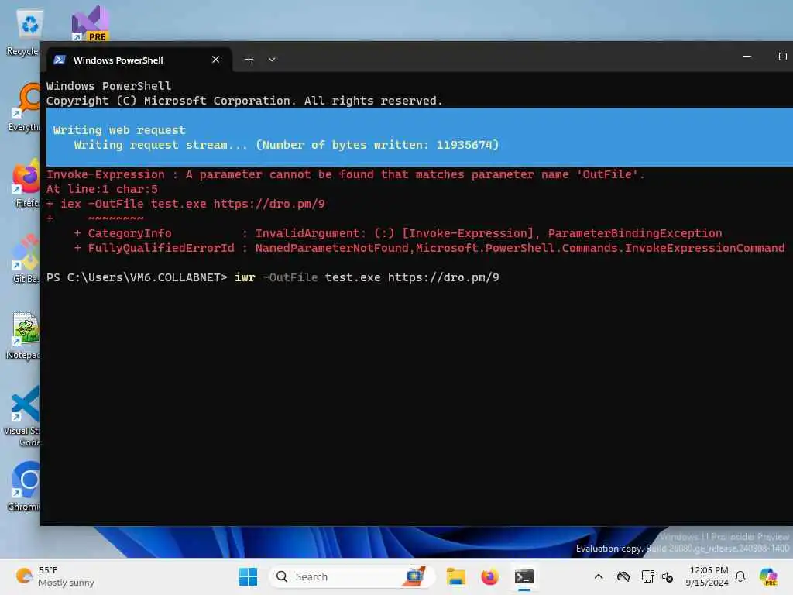Click the muted volume tray icon
This screenshot has width=793, height=595.
(668, 576)
